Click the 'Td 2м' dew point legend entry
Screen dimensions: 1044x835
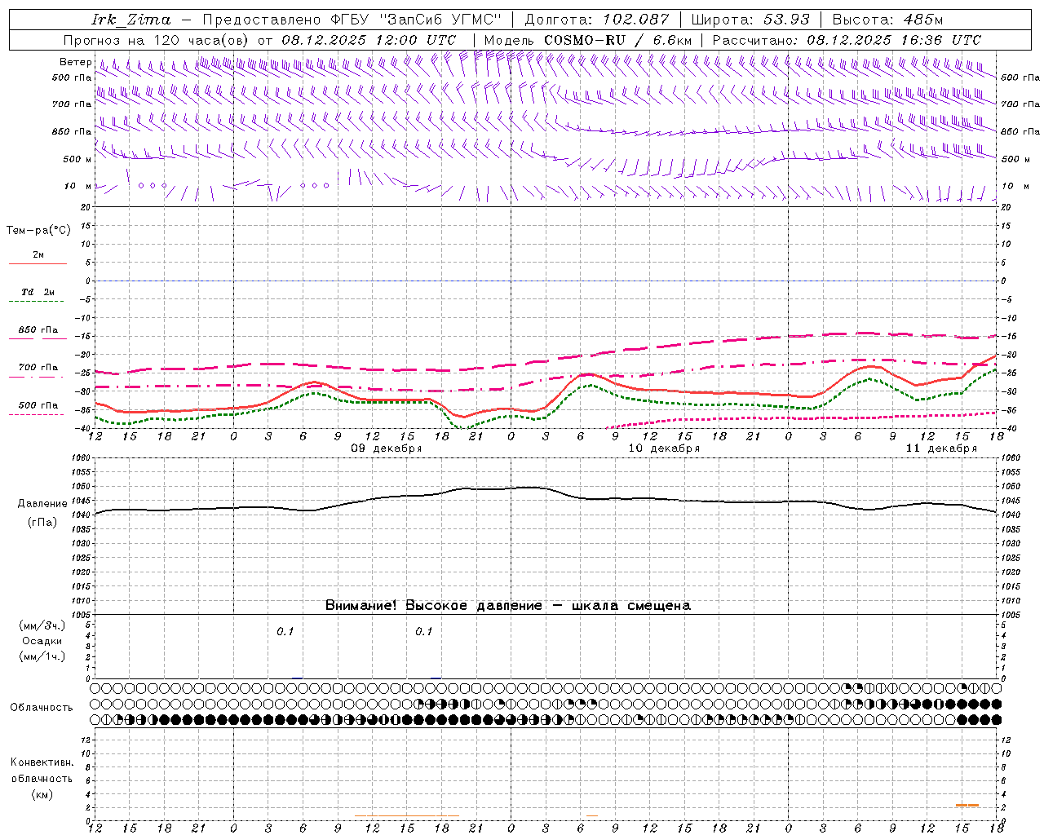(x=38, y=292)
